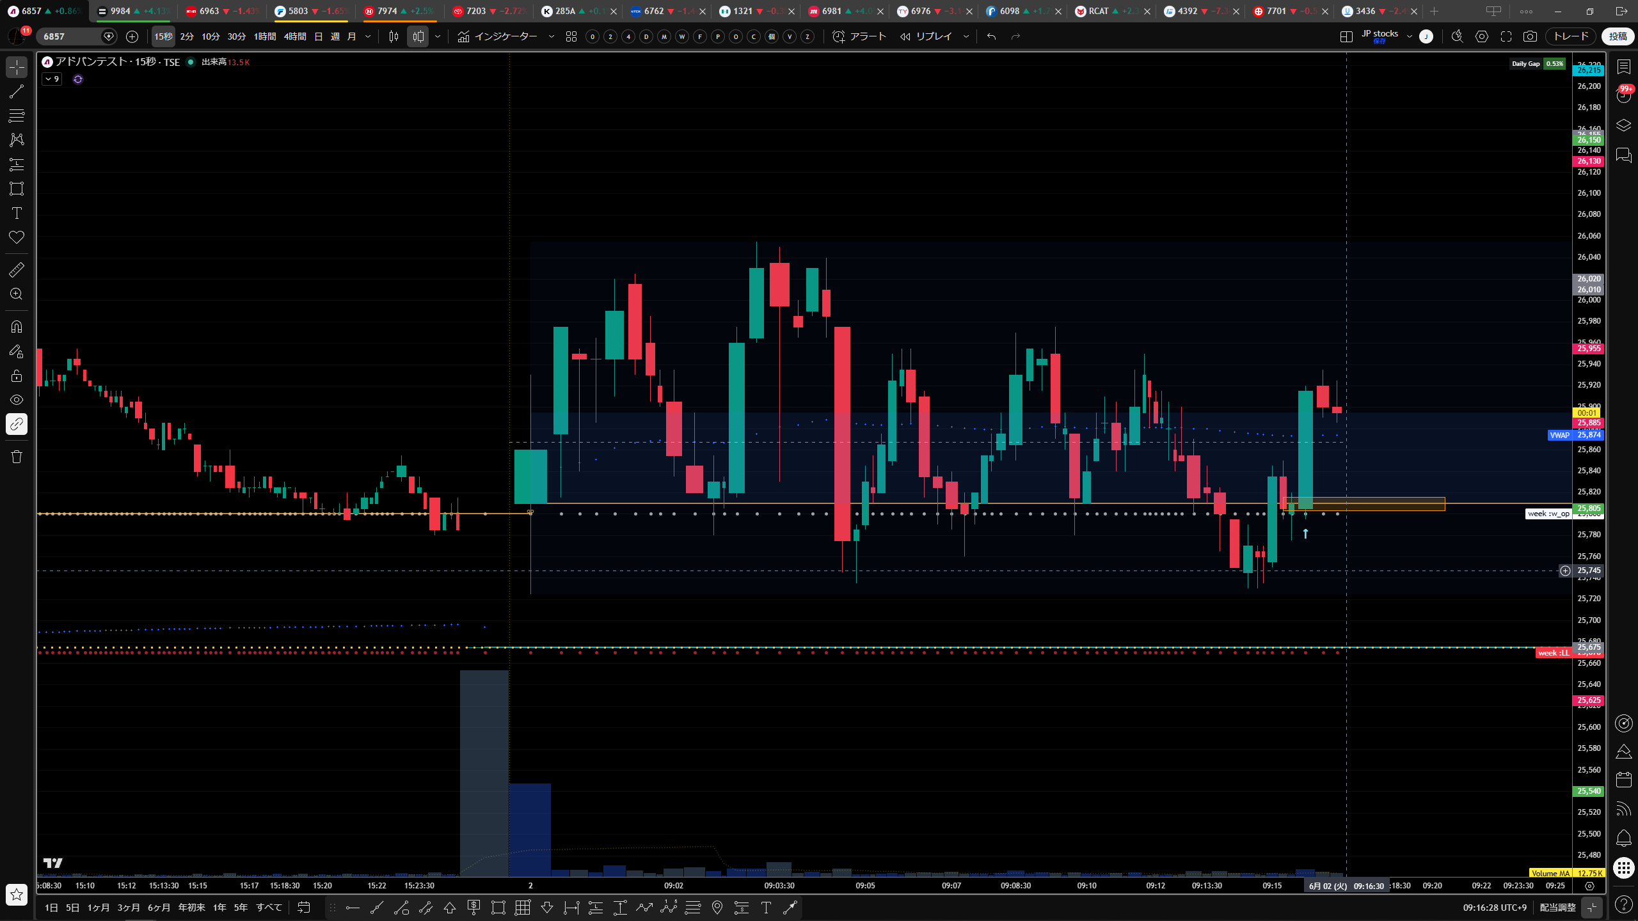Click the 6857 symbol search field

point(70,36)
